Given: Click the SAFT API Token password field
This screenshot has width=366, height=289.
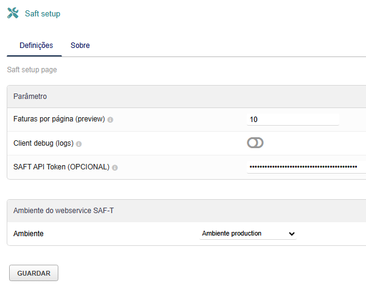Looking at the screenshot, I should pyautogui.click(x=306, y=167).
